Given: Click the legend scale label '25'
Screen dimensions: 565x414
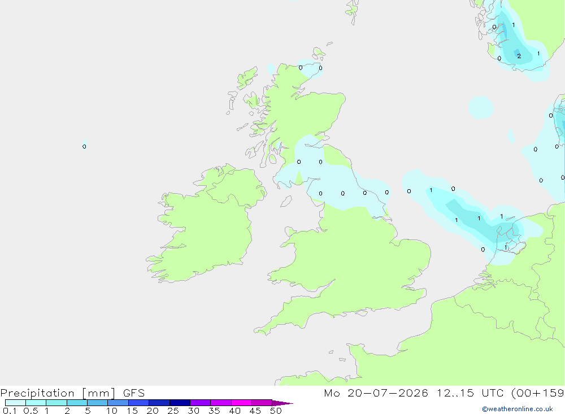Looking at the screenshot, I should [173, 411].
